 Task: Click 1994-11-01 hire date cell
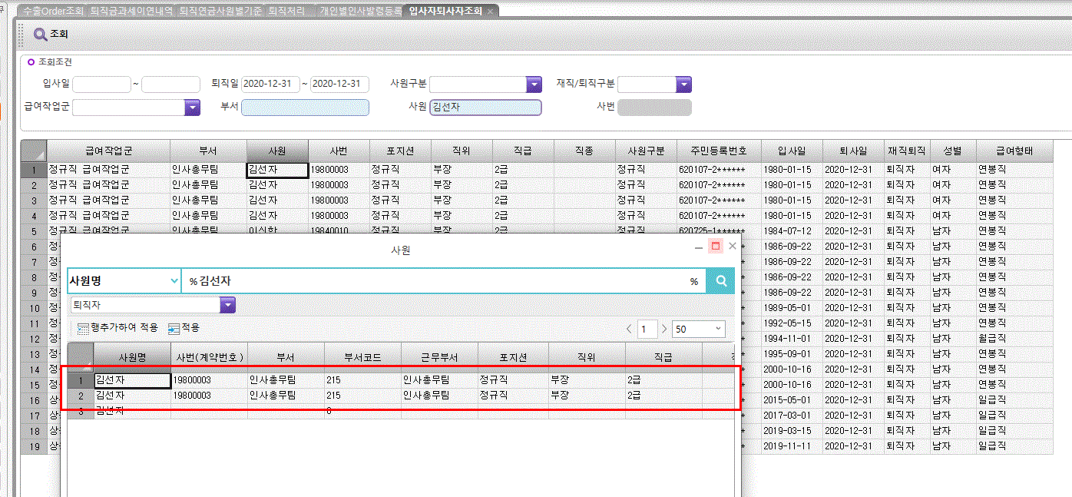pos(792,339)
